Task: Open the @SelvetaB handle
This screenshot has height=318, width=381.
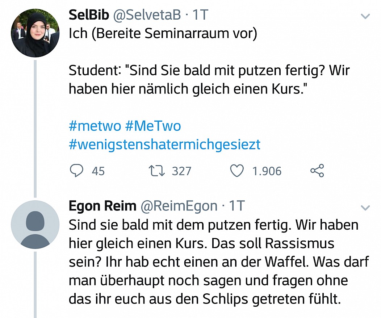Action: [147, 15]
